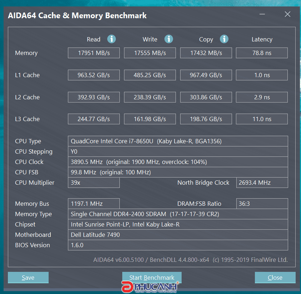Click the Close button
The image size is (301, 294).
275,277
